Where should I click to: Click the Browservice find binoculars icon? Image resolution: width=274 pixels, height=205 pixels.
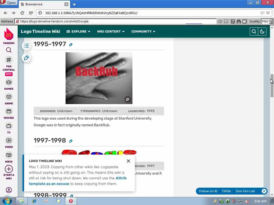click(x=239, y=21)
